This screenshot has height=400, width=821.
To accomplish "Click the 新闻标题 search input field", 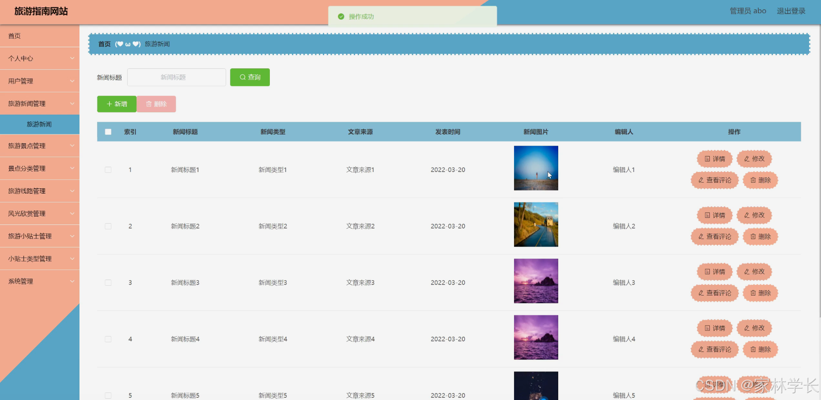I will tap(176, 77).
